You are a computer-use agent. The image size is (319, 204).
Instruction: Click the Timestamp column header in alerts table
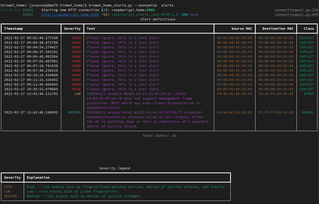pyautogui.click(x=13, y=29)
